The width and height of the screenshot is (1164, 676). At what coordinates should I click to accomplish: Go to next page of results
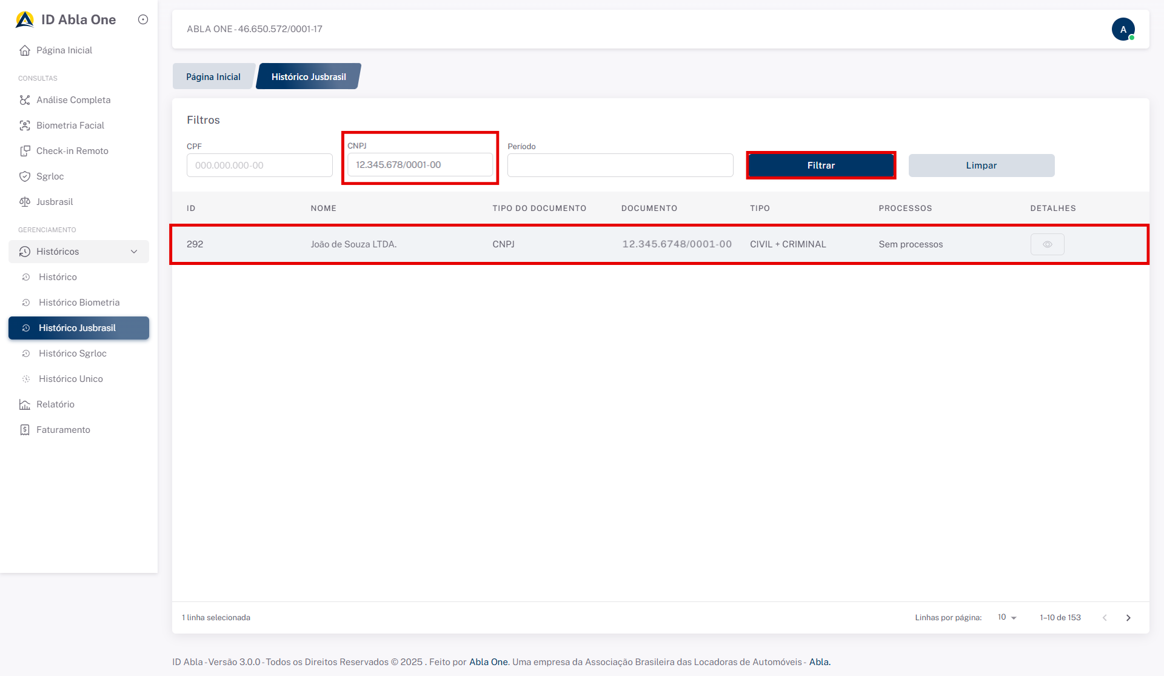(1128, 618)
